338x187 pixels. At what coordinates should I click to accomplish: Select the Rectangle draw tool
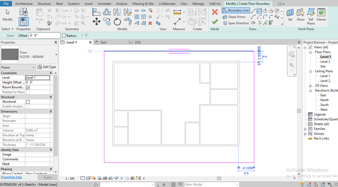(259, 11)
